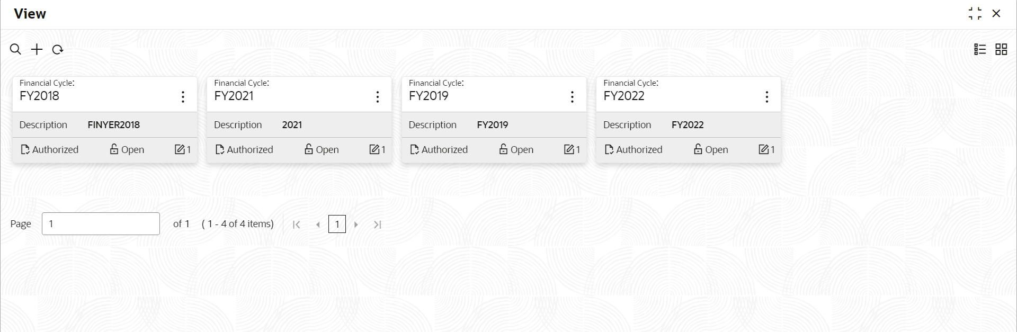Click the page number input field

(x=101, y=223)
